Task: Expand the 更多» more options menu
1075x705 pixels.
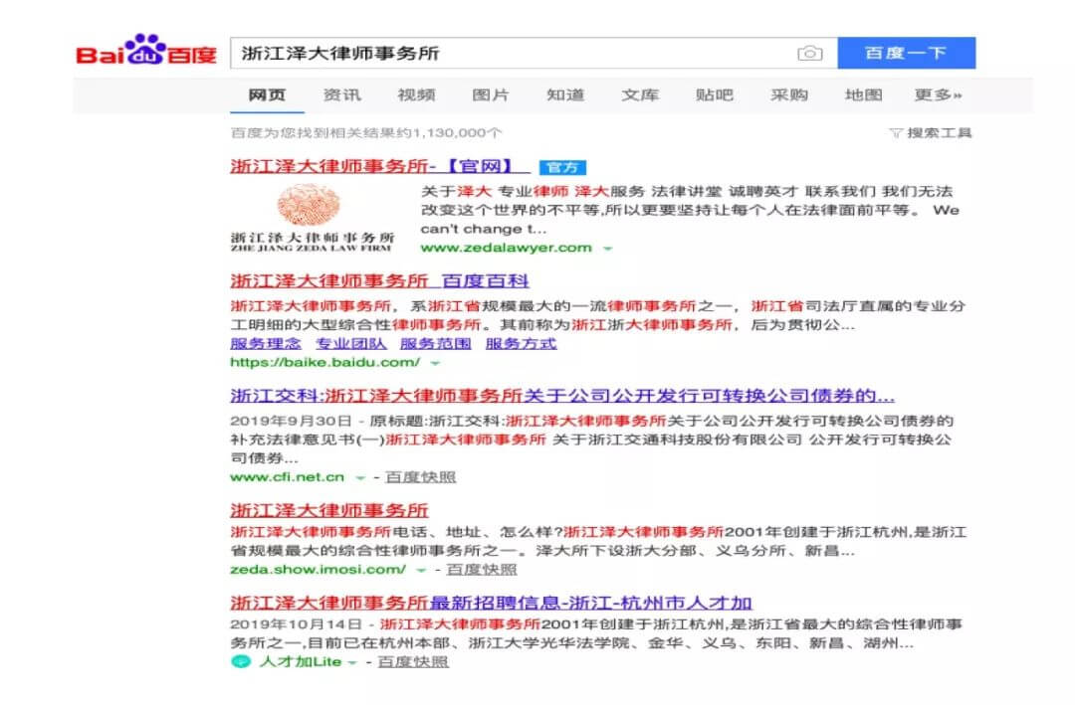Action: [937, 94]
